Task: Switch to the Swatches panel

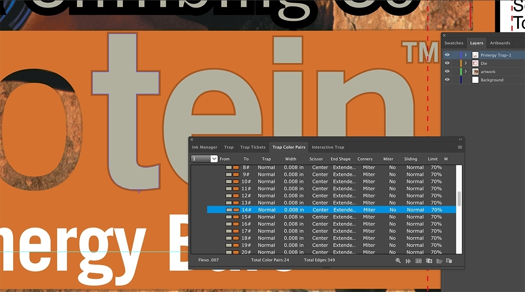Action: [454, 43]
